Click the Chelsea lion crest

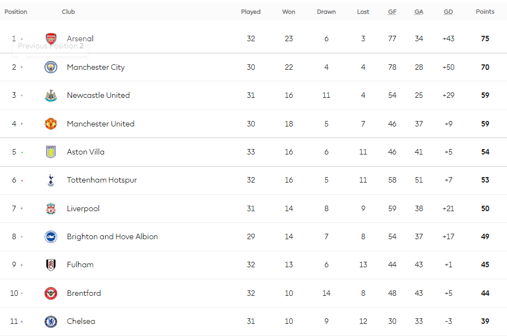pyautogui.click(x=51, y=322)
